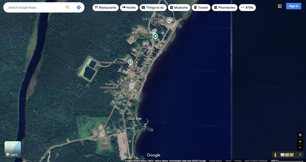Viewport: 306px width, 162px height.
Task: Open directions with the blue arrow icon
Action: click(79, 8)
